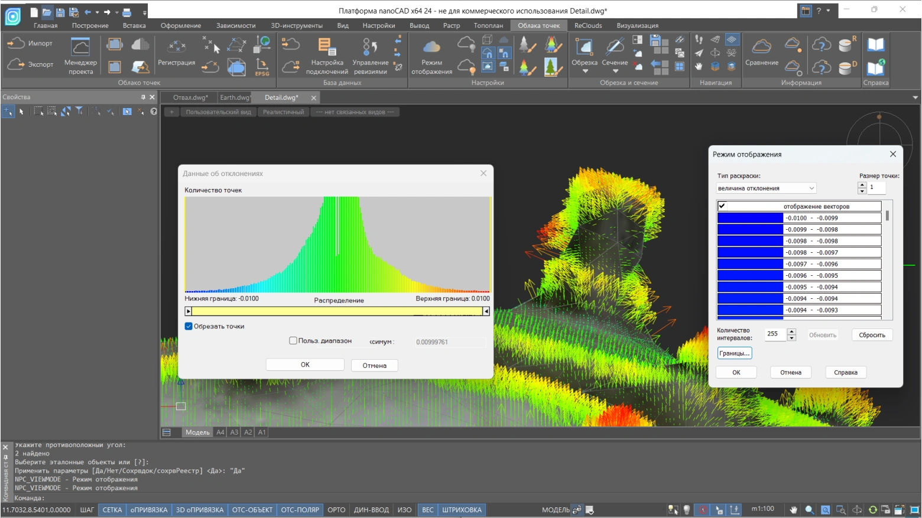Click the yellow distribution range slider

coord(337,311)
